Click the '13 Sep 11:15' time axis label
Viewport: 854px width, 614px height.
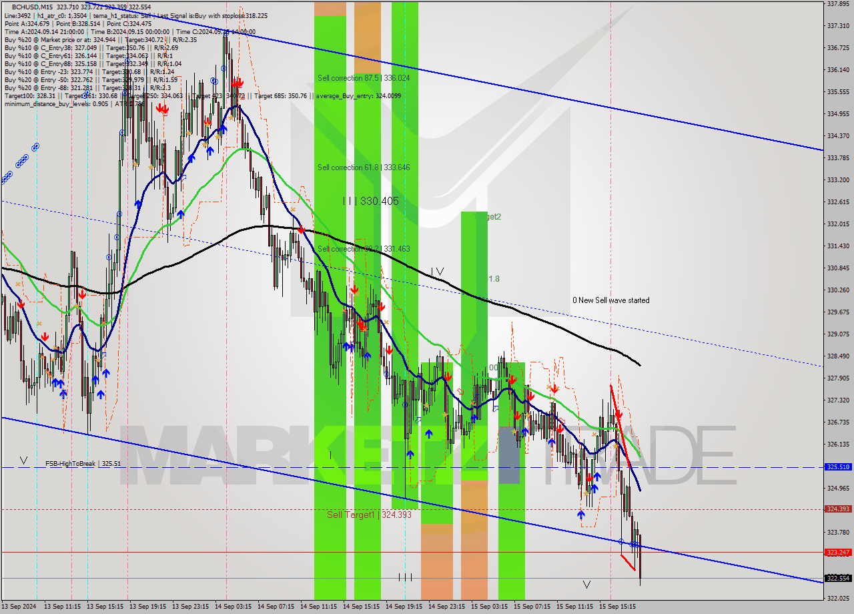coord(62,607)
